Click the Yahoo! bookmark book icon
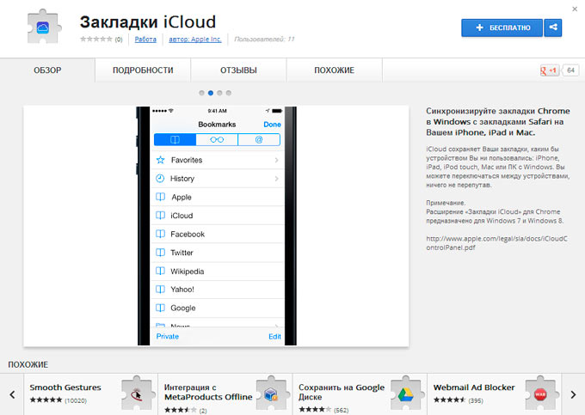The image size is (585, 415). click(160, 289)
